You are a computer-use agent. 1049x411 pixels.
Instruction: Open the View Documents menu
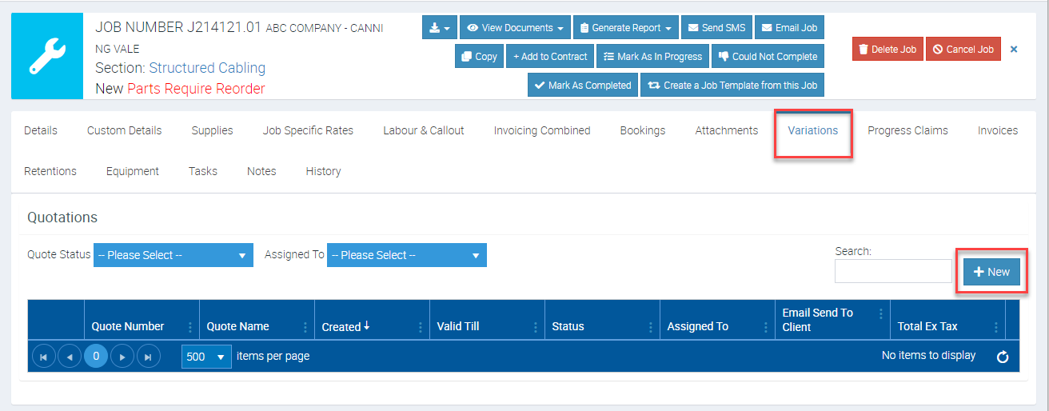click(x=515, y=28)
